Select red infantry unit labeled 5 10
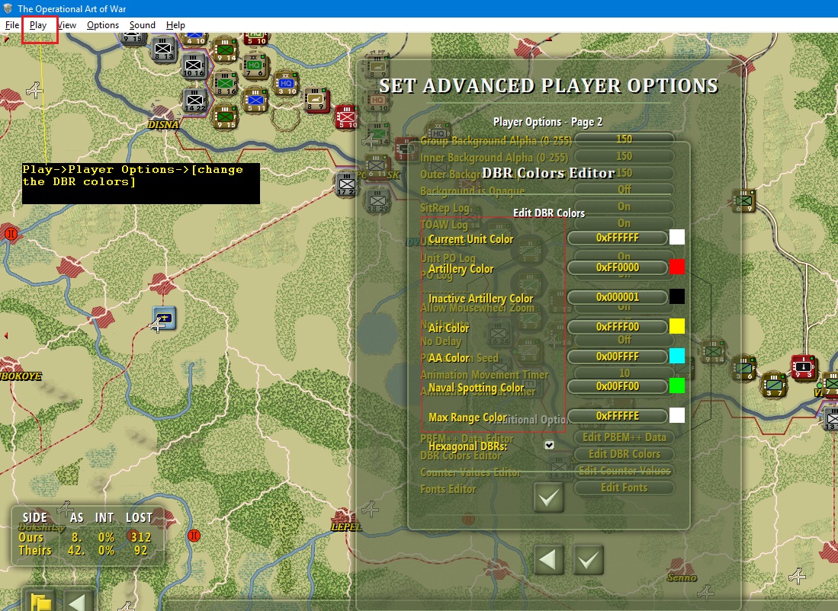 coord(347,117)
